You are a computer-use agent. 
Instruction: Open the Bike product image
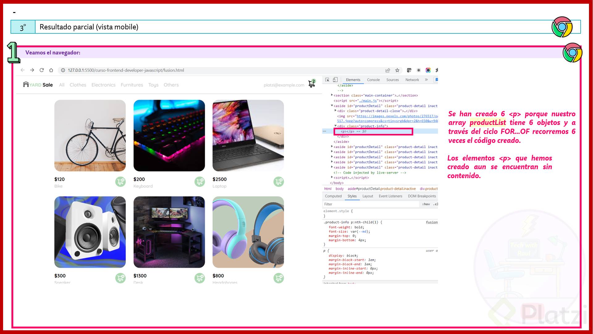pyautogui.click(x=90, y=135)
